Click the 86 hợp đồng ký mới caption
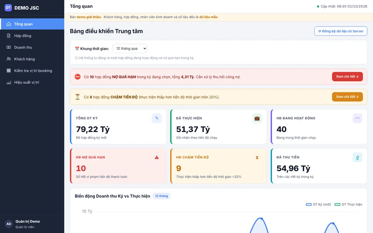This screenshot has height=233, width=373. 91,137
